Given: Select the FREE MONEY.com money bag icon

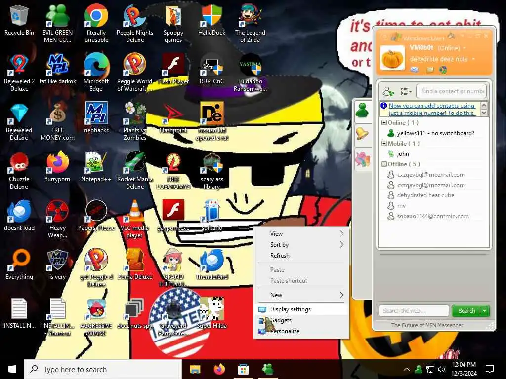Looking at the screenshot, I should click(x=57, y=114).
